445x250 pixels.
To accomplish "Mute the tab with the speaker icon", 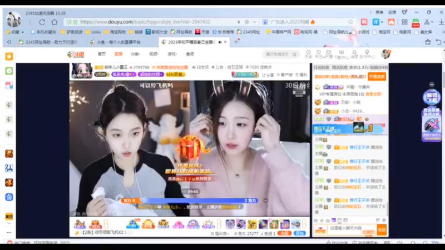I will point(220,42).
